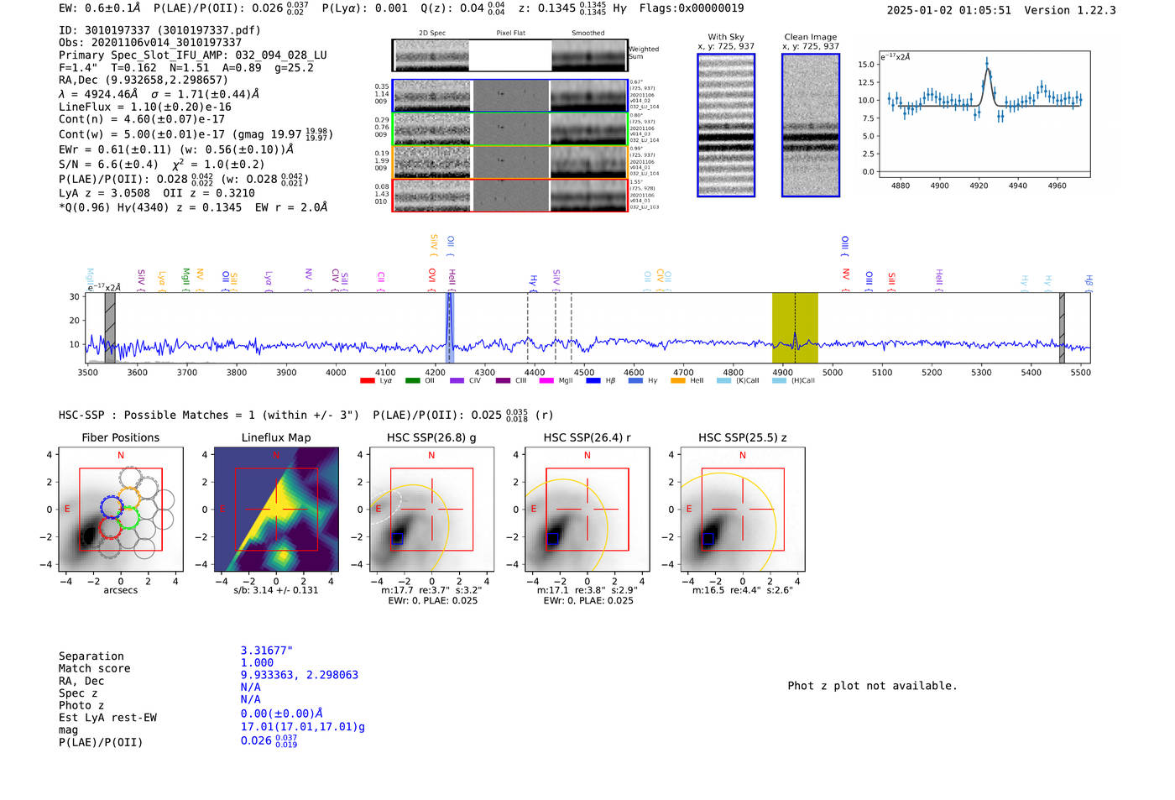This screenshot has height=800, width=1175.
Task: Click the S/N = 6.6(±0.4) text
Action: tap(108, 165)
